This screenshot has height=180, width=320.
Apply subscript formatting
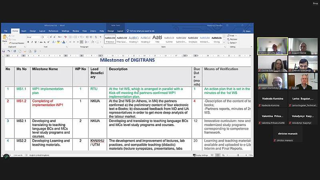pyautogui.click(x=45, y=42)
